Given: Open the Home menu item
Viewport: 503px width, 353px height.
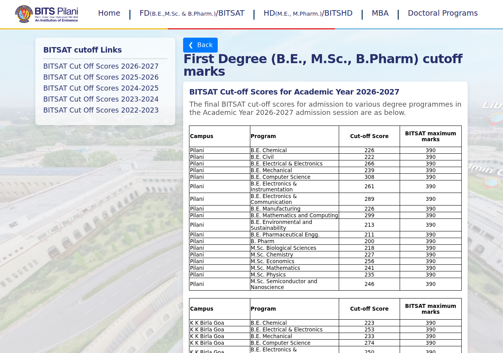Looking at the screenshot, I should 109,13.
